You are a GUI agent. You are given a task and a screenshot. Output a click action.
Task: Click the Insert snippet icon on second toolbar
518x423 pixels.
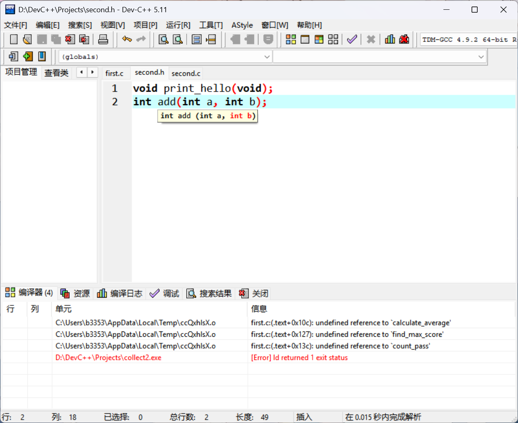click(x=13, y=56)
